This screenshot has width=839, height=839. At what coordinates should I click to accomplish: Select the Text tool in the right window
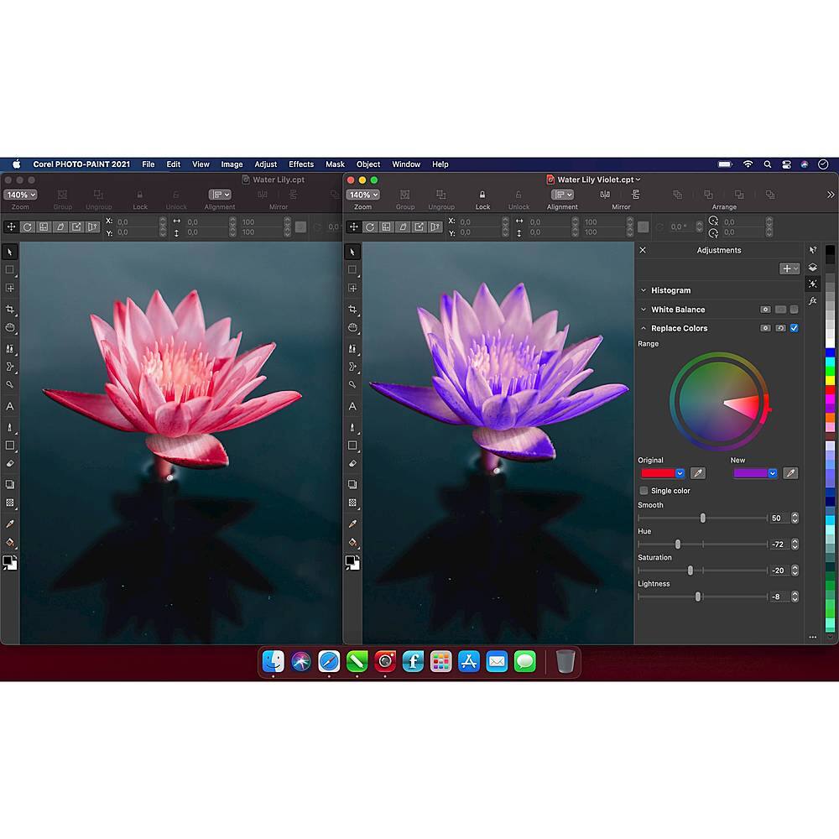[353, 406]
